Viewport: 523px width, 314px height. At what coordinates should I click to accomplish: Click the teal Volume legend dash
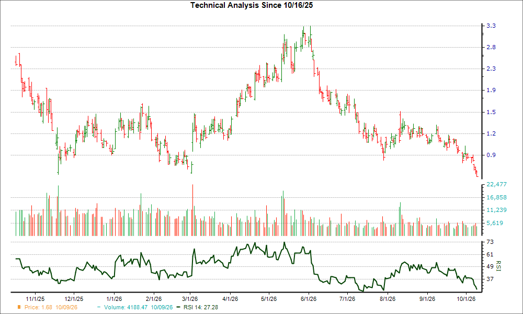coord(99,307)
